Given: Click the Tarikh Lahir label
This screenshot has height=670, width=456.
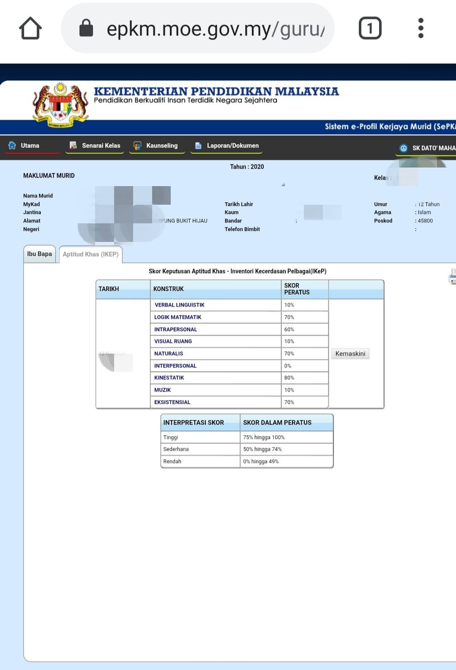Looking at the screenshot, I should click(x=239, y=204).
